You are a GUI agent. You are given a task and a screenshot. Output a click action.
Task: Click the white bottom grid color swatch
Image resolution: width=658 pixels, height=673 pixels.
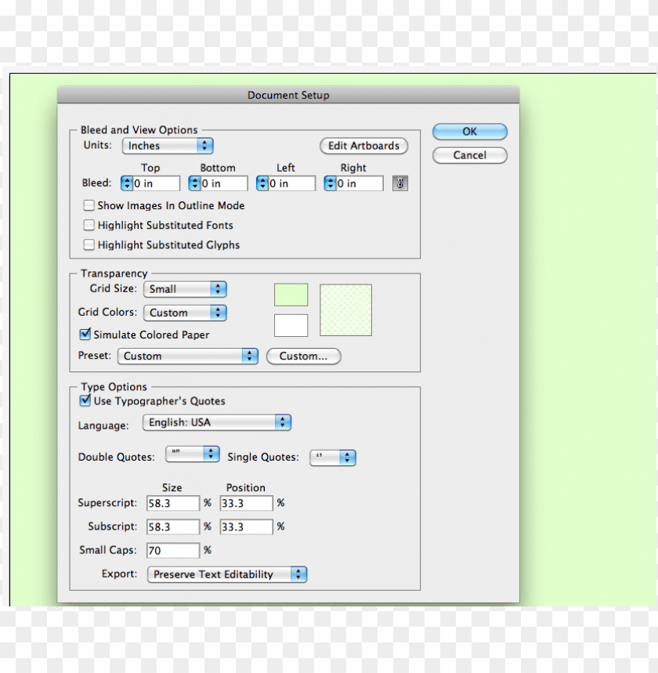(x=291, y=325)
